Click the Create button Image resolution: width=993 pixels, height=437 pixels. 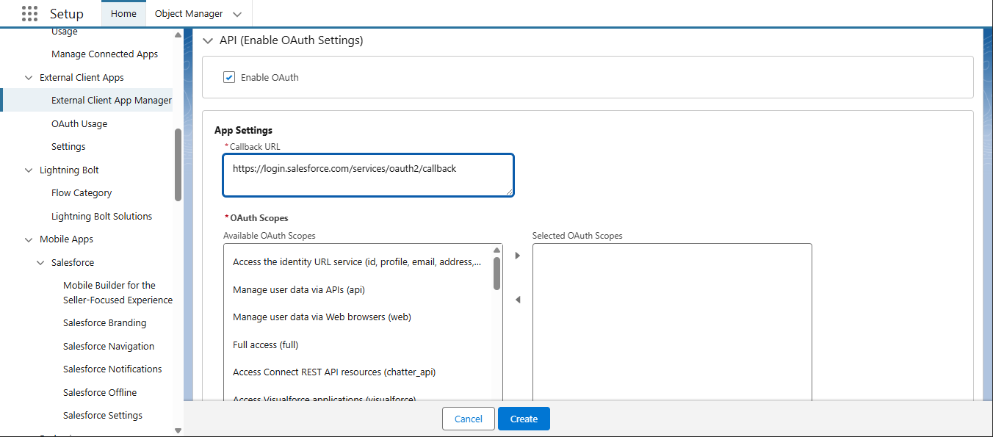524,419
